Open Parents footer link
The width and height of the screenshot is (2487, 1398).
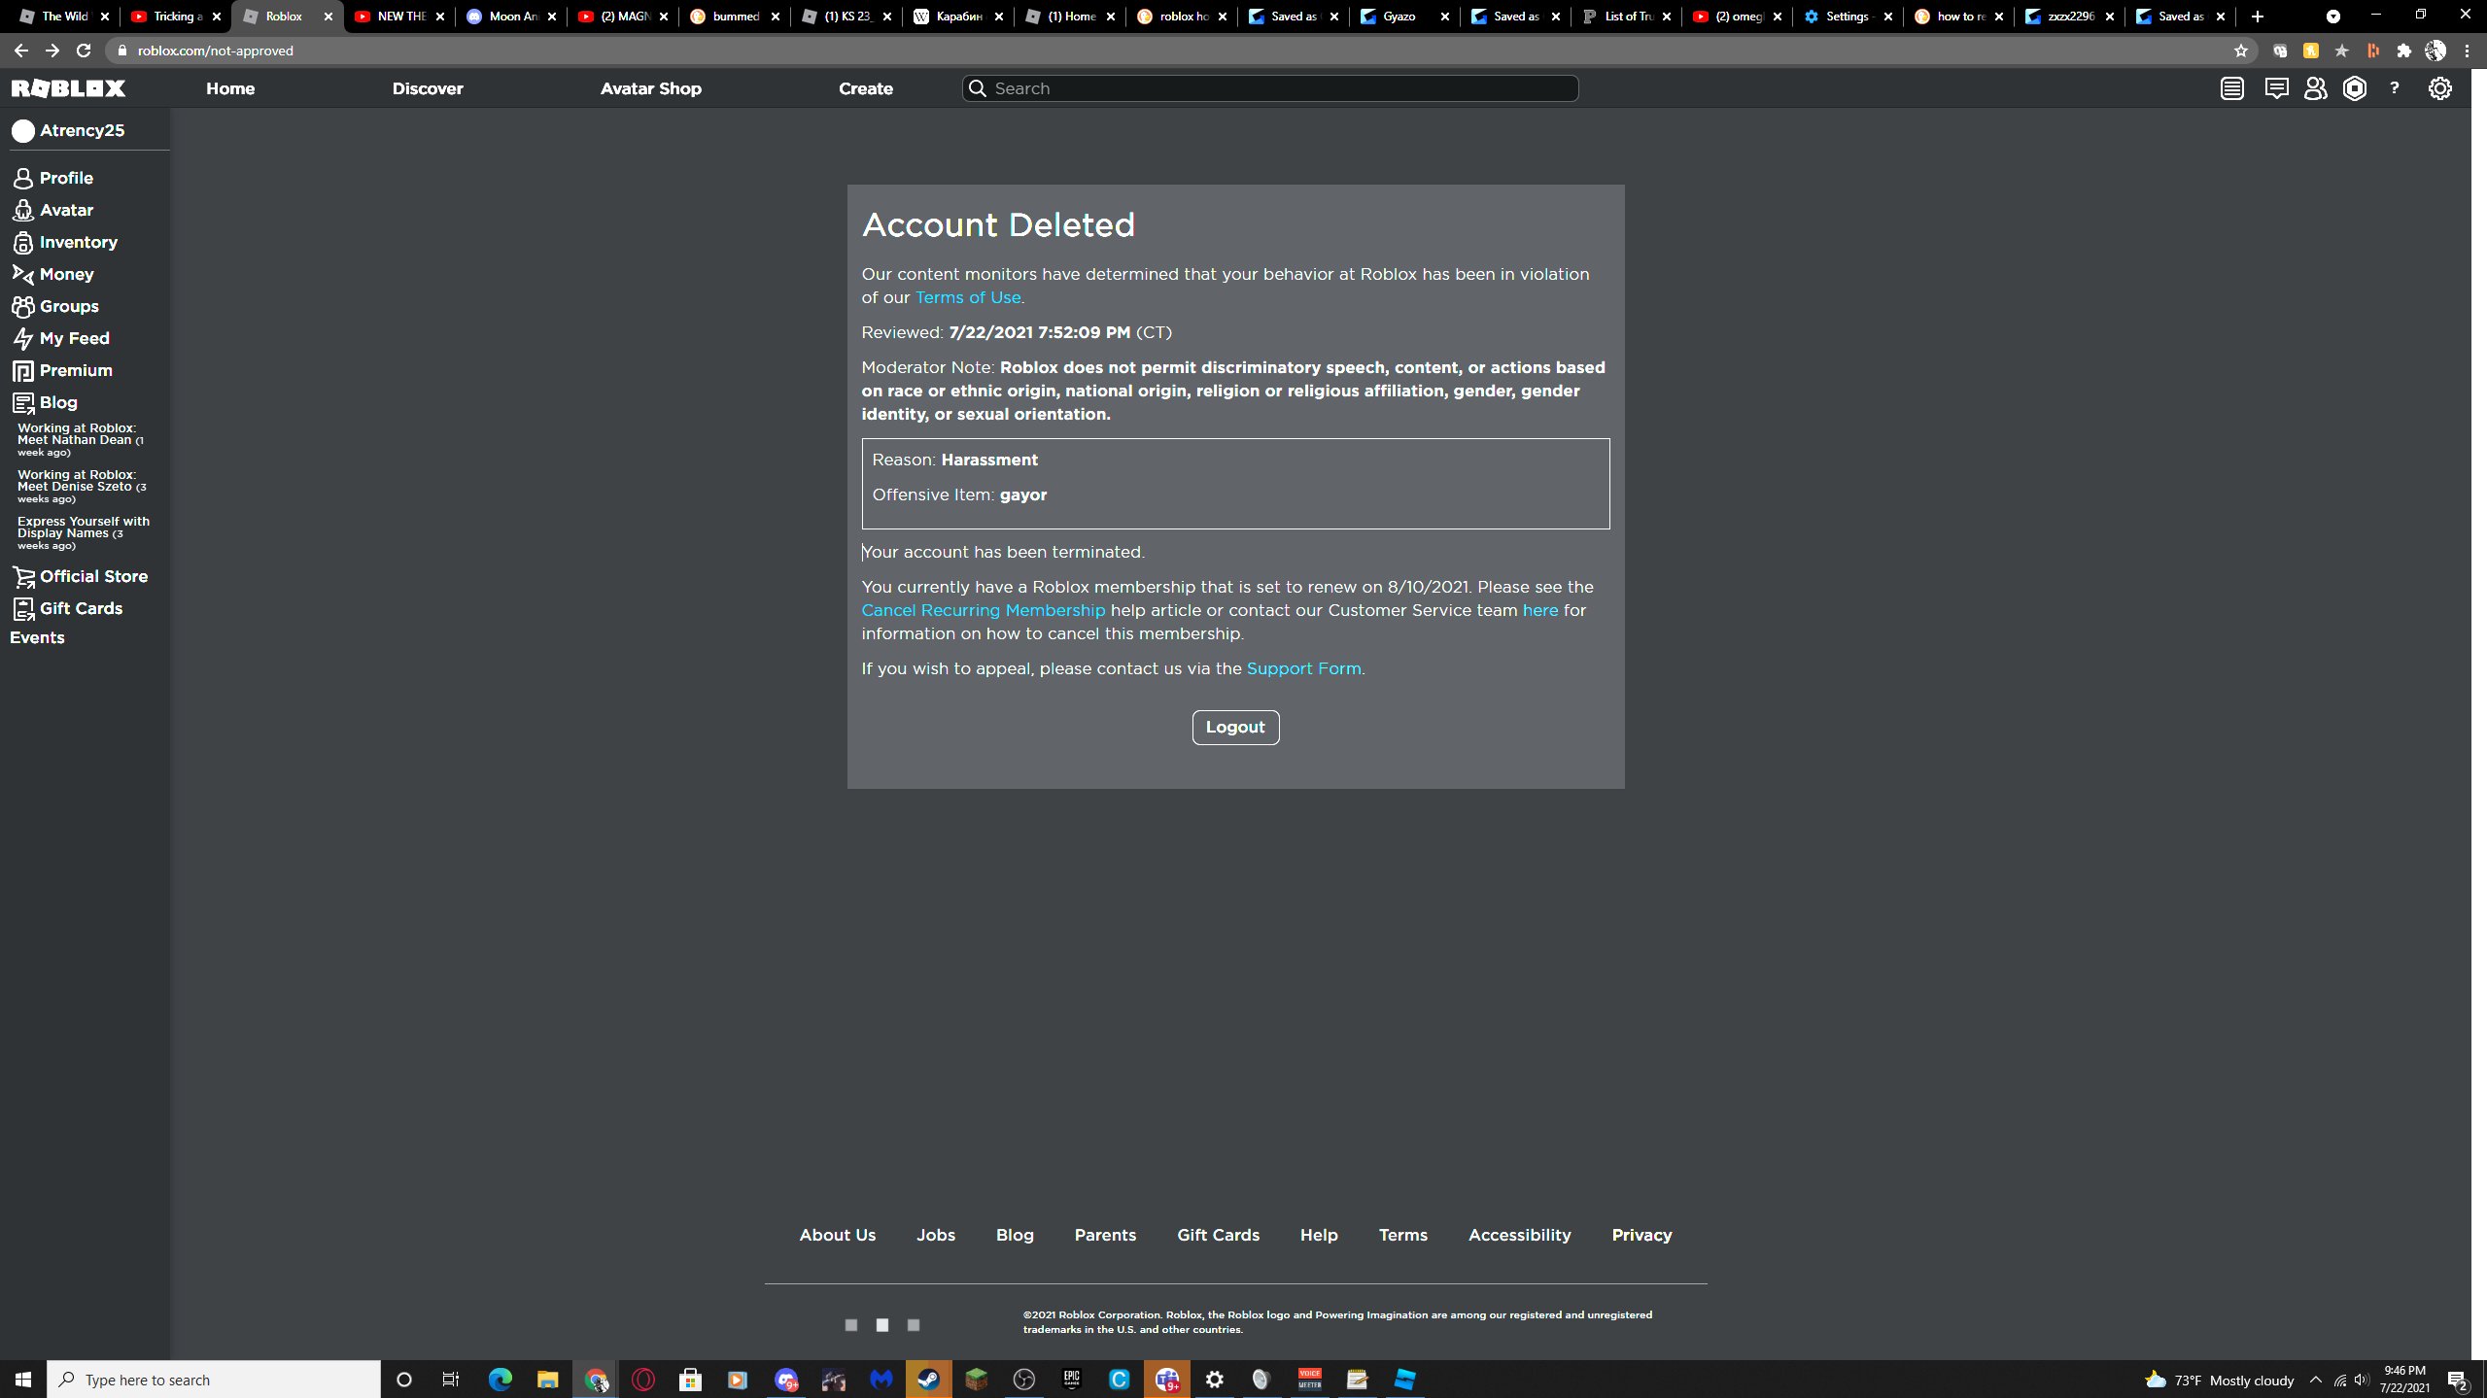pyautogui.click(x=1105, y=1236)
